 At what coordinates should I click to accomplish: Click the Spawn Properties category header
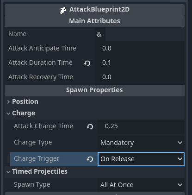[x=94, y=90]
